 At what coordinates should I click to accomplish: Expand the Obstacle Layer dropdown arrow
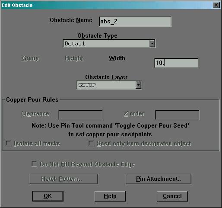click(138, 85)
